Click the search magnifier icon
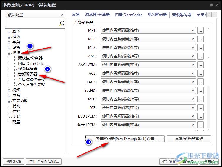222x167 pixels. (62, 23)
